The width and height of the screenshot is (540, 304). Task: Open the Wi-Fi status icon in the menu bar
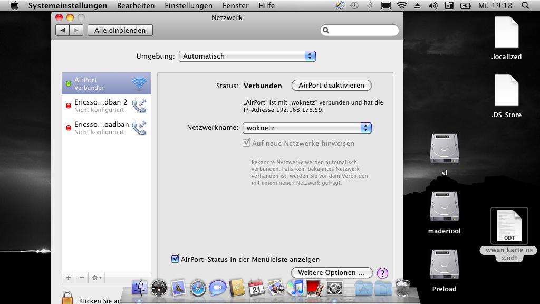click(401, 5)
